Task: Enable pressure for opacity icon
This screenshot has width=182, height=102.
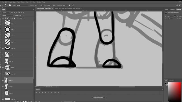Action: [x=42, y=5]
